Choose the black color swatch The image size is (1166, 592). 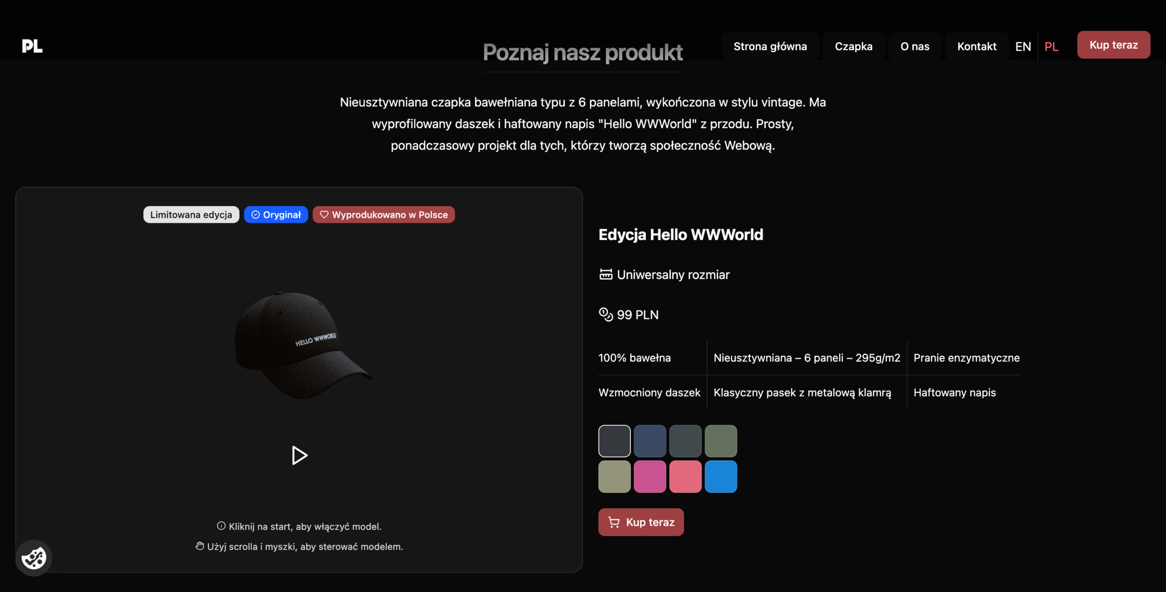click(614, 441)
